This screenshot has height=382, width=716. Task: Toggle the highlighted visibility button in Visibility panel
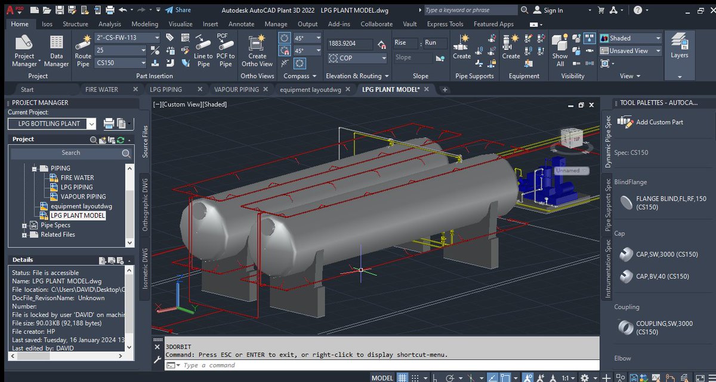[x=589, y=39]
